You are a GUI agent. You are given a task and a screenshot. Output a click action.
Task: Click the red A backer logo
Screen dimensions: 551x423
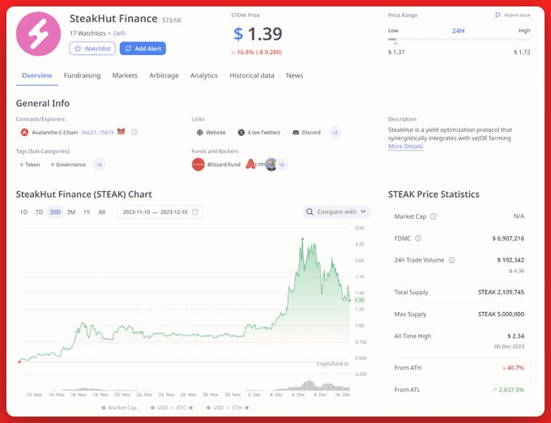tap(250, 164)
